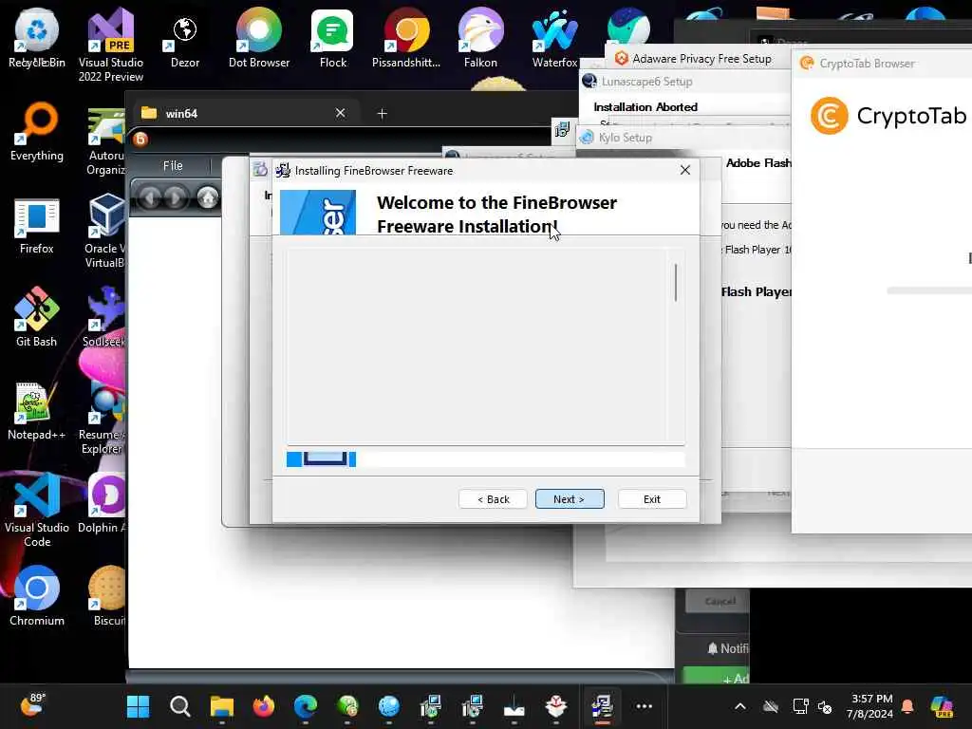Image resolution: width=972 pixels, height=729 pixels.
Task: Open the Dezor desktop shortcut
Action: coord(185,38)
